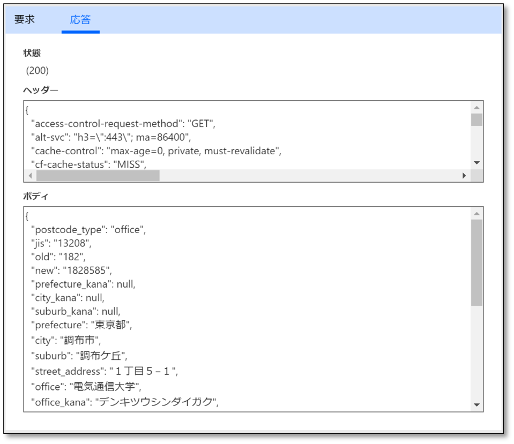This screenshot has height=444, width=514.
Task: Click the status value (200)
Action: tap(38, 71)
